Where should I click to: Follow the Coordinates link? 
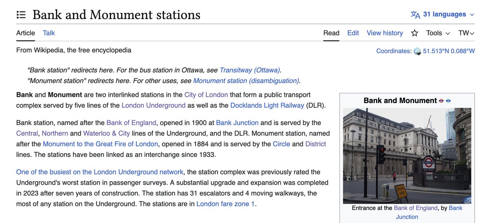pos(394,51)
